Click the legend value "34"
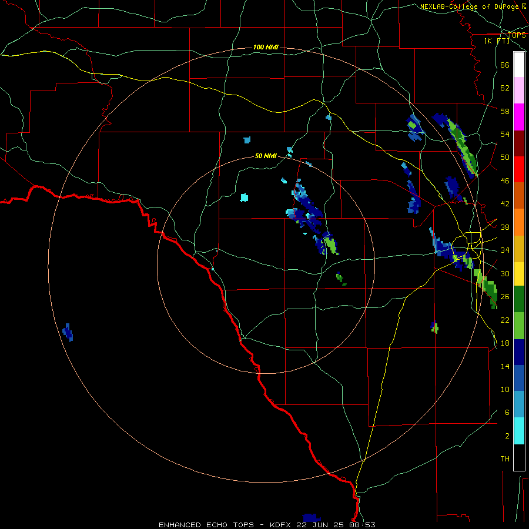 coord(505,250)
